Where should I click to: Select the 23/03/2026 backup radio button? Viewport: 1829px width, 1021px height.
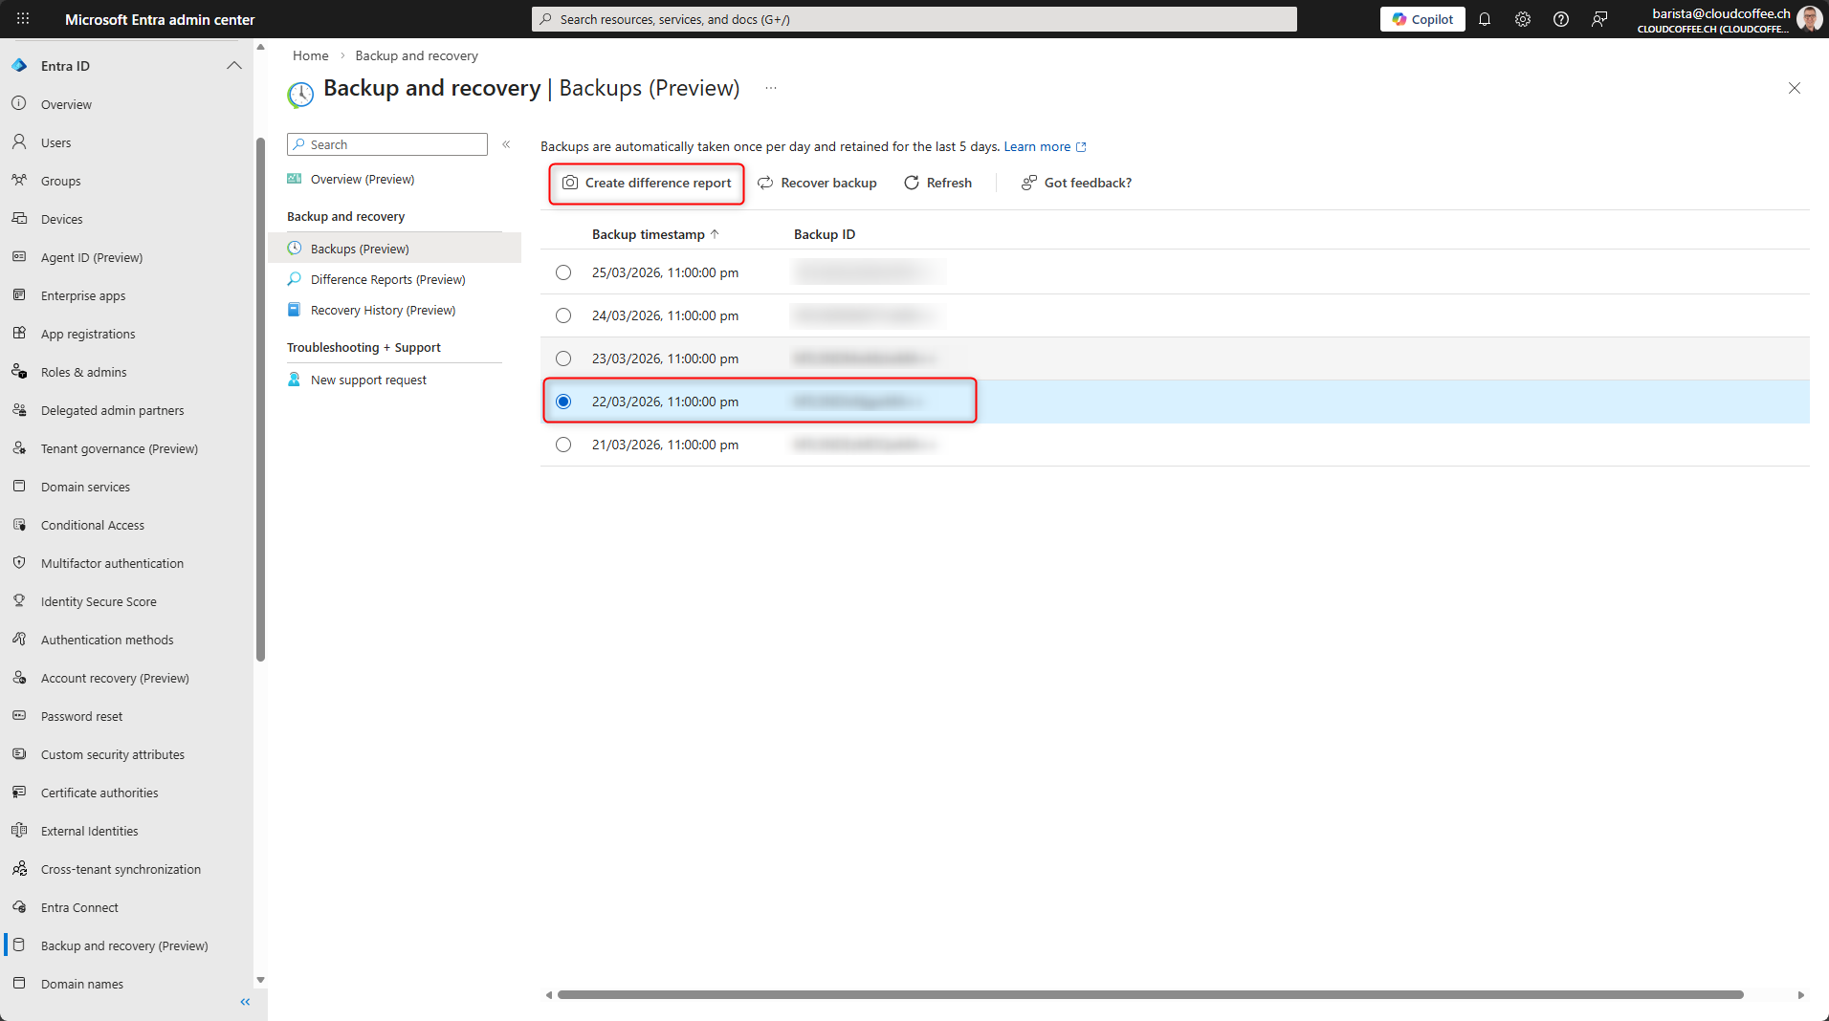[x=563, y=358]
